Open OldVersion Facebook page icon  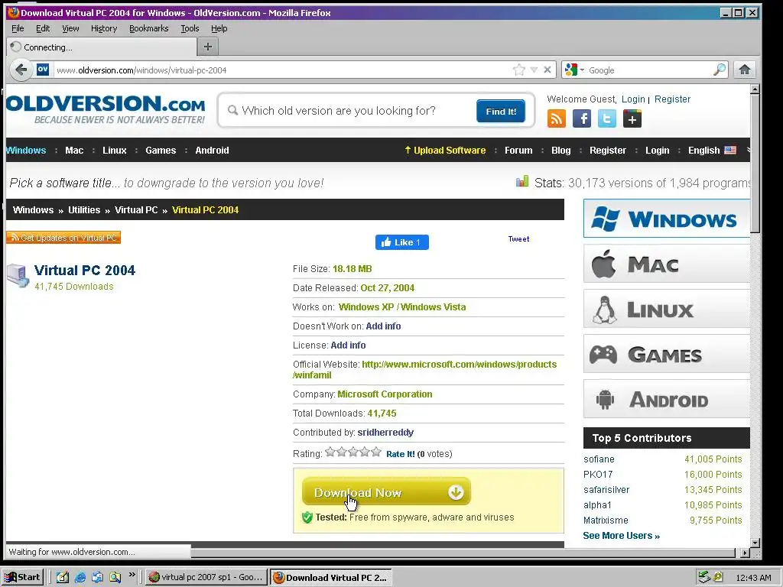click(582, 118)
